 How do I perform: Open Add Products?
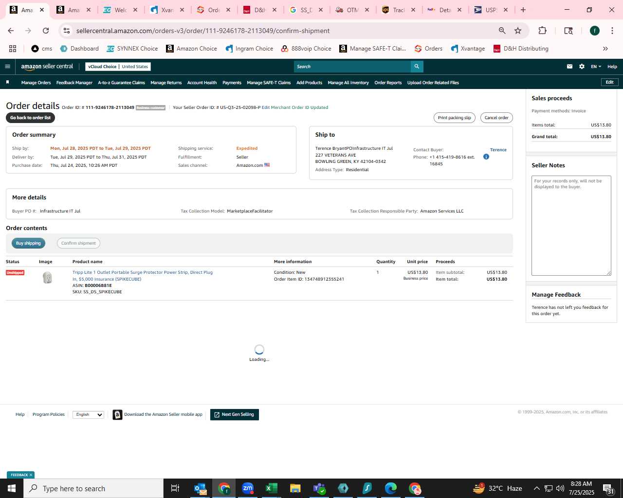click(309, 83)
